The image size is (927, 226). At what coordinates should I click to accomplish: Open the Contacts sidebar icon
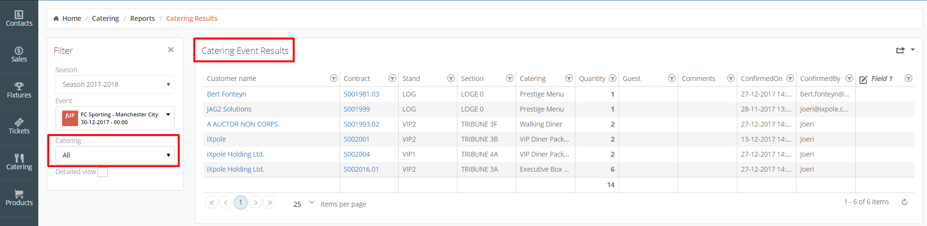tap(19, 15)
